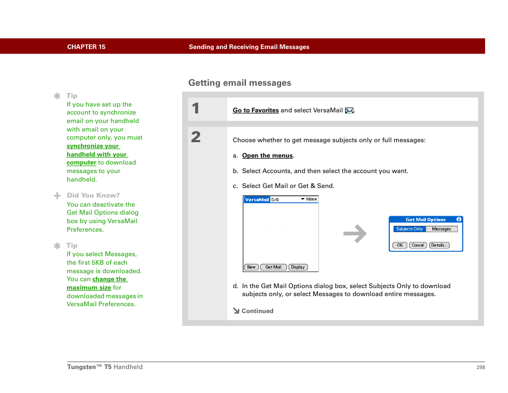Open 'change the maximum size' link
The image size is (508, 393).
tap(97, 283)
